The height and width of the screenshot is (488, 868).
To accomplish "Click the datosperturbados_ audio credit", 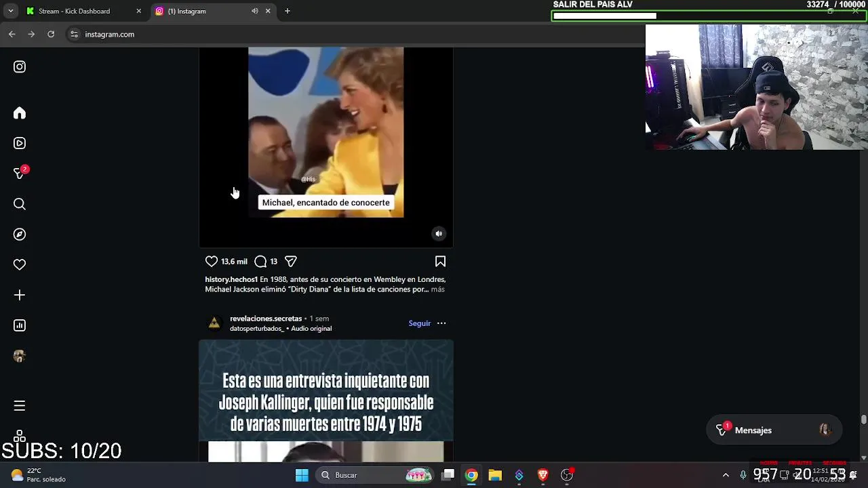I will (x=256, y=329).
